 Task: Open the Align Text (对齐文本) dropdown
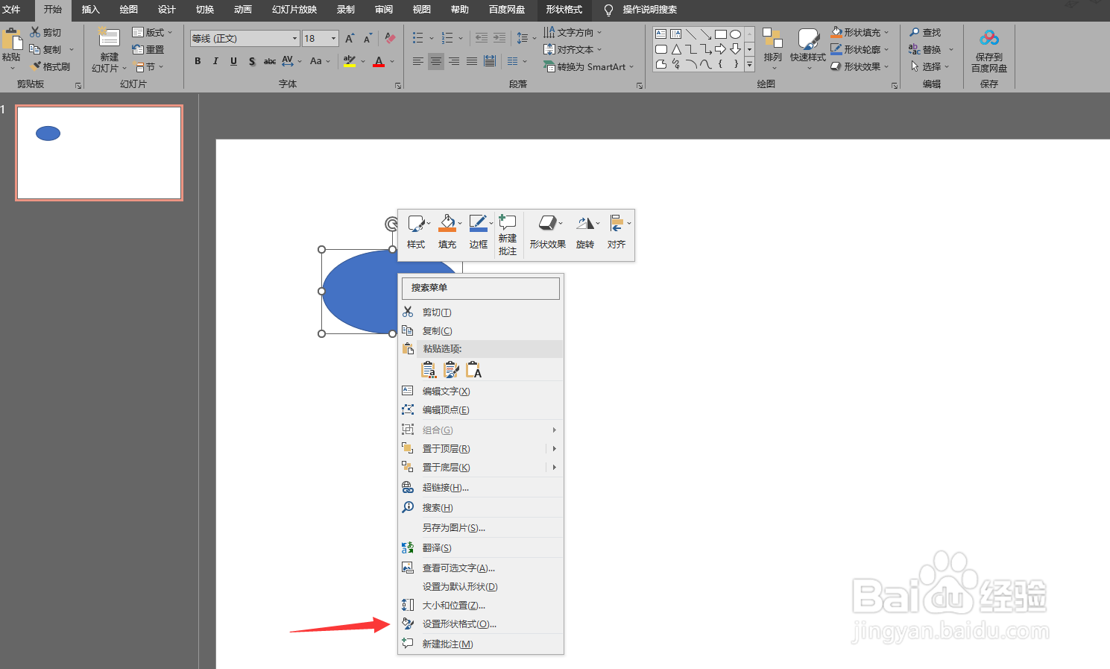click(x=573, y=49)
